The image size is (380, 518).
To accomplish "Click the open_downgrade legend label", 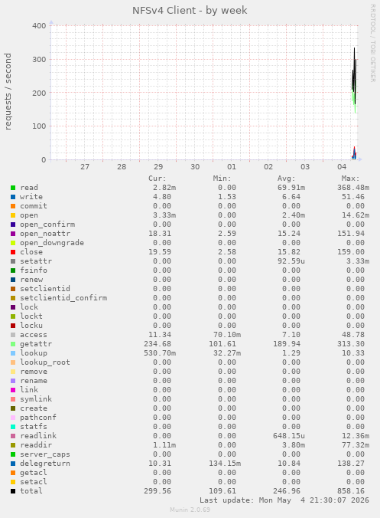I will [52, 243].
